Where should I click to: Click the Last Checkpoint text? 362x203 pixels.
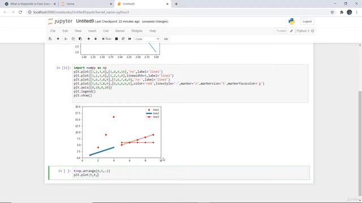tap(117, 21)
